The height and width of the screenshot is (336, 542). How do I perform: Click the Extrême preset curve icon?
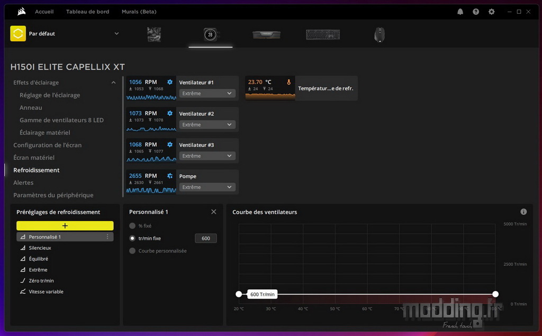tap(23, 270)
